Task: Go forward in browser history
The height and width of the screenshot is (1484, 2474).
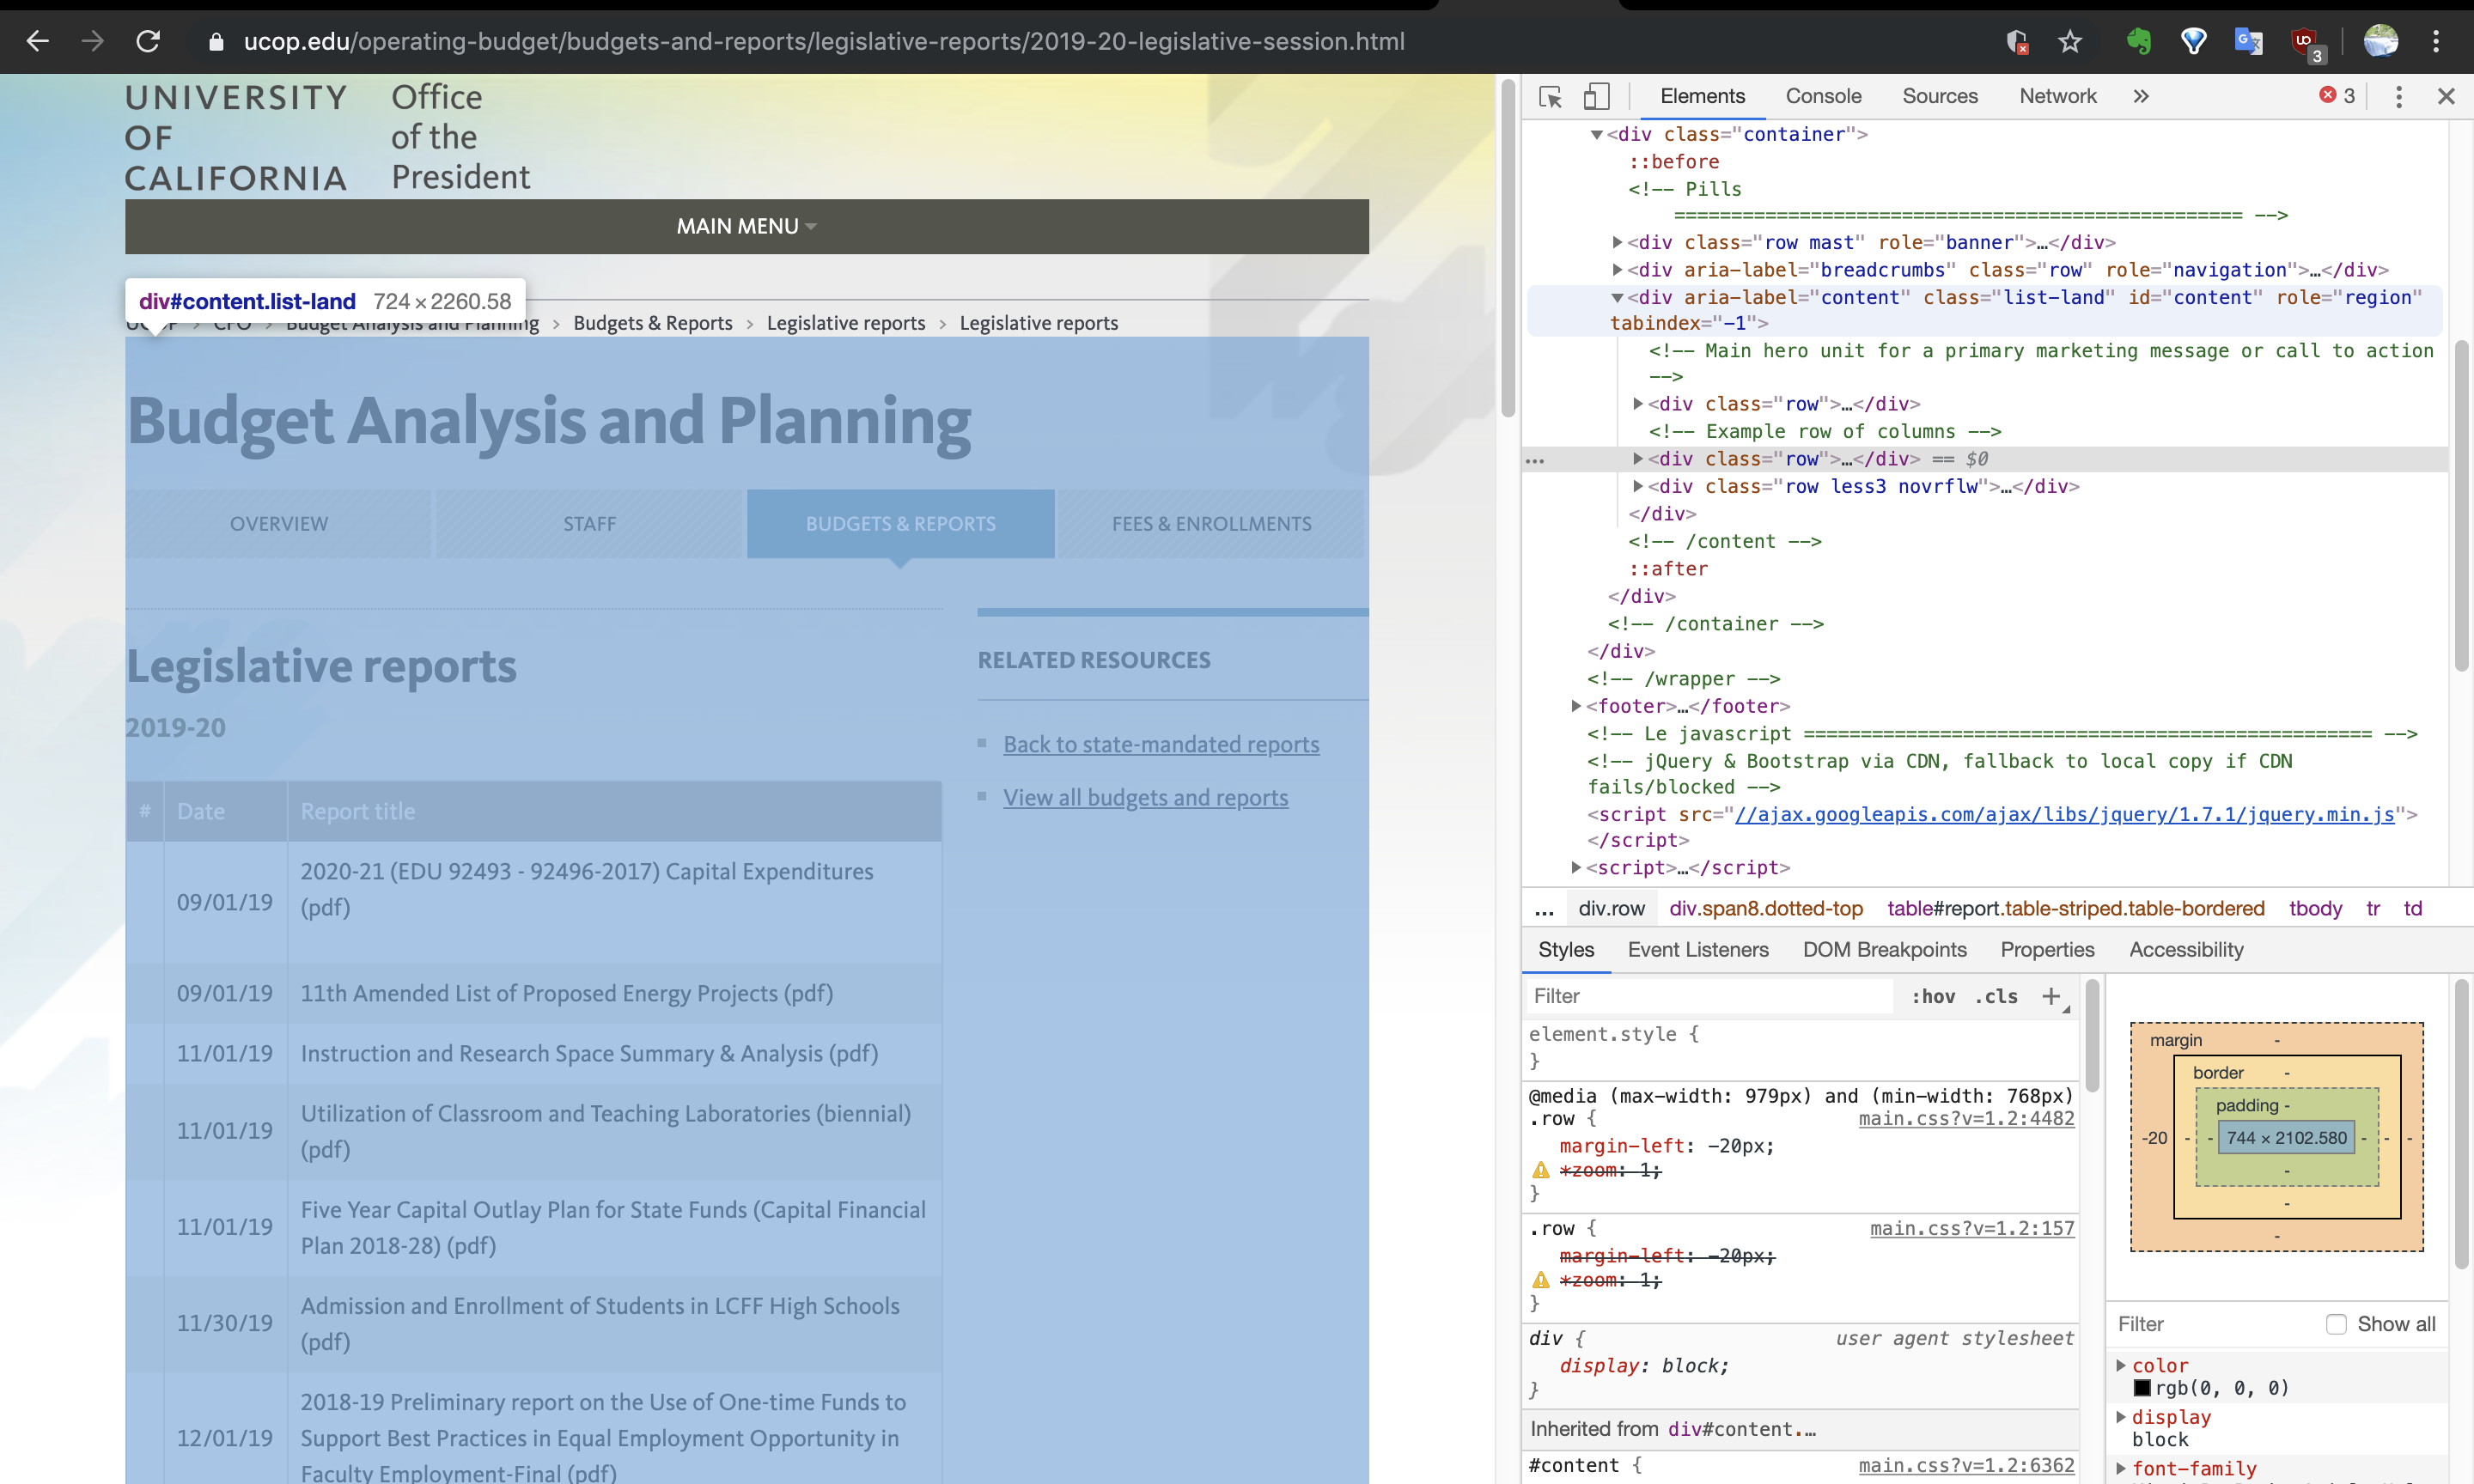Action: [x=92, y=41]
